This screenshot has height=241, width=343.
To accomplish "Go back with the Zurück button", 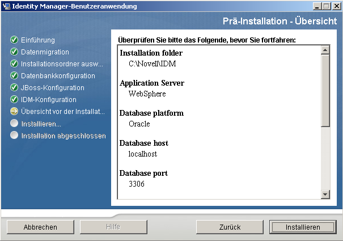I will coord(230,227).
